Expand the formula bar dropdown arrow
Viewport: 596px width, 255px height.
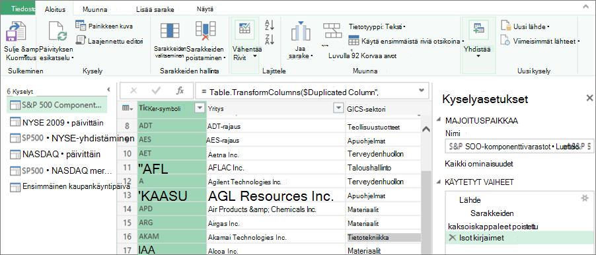[x=421, y=91]
